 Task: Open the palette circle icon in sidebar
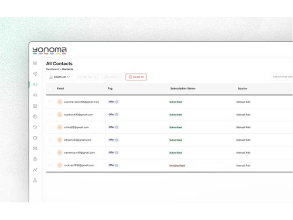(x=35, y=117)
